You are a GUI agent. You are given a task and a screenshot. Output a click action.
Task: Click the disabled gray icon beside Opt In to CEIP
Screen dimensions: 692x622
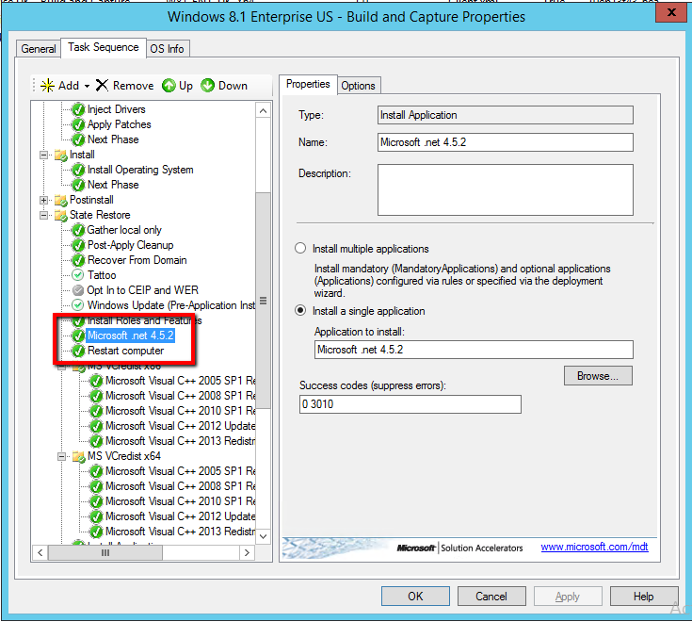click(79, 290)
